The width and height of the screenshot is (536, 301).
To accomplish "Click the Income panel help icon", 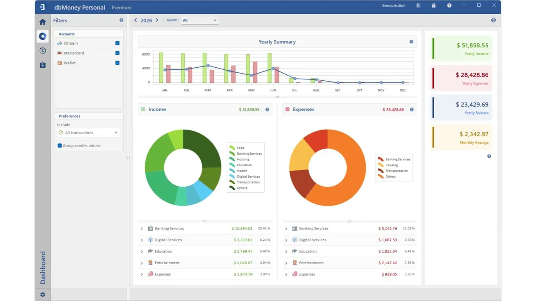I will tap(267, 110).
